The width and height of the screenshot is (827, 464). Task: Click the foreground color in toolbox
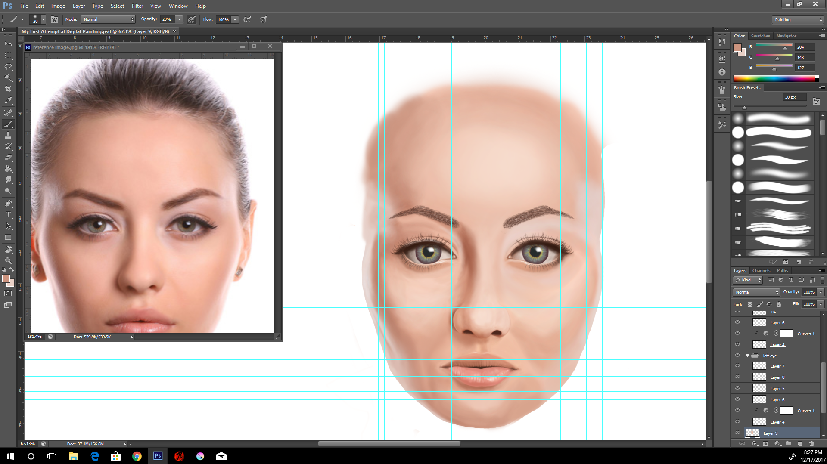(x=6, y=279)
